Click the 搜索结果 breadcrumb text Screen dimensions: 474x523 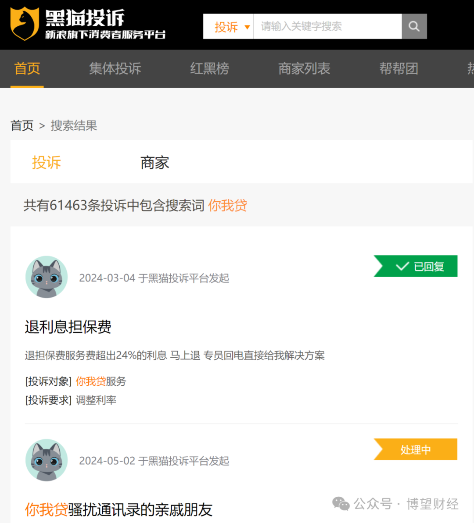(x=74, y=126)
